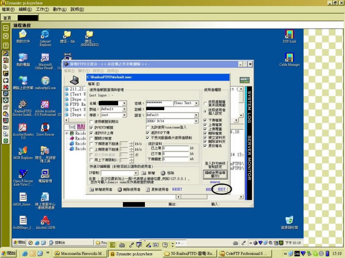Screen dimensions: 345x258
Task: Click the 已上傳 statistics field
Action: tap(176, 148)
